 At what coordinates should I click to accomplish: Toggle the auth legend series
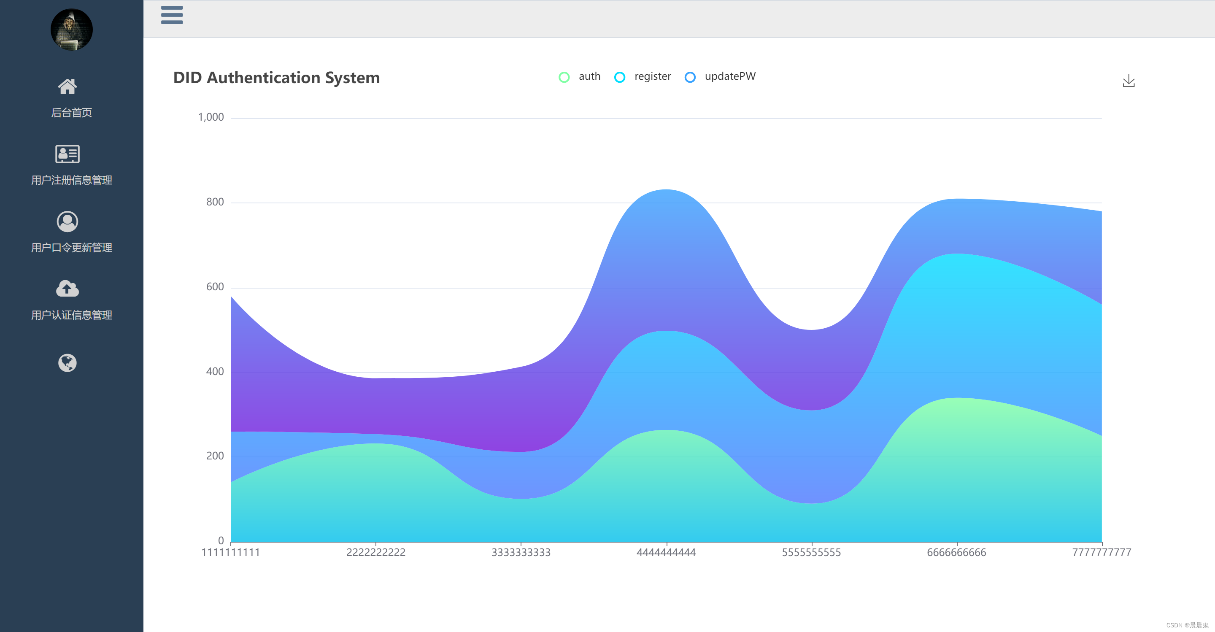pos(589,76)
